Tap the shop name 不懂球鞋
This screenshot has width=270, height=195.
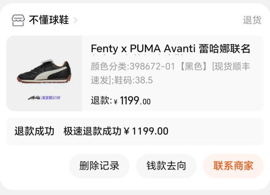49,20
